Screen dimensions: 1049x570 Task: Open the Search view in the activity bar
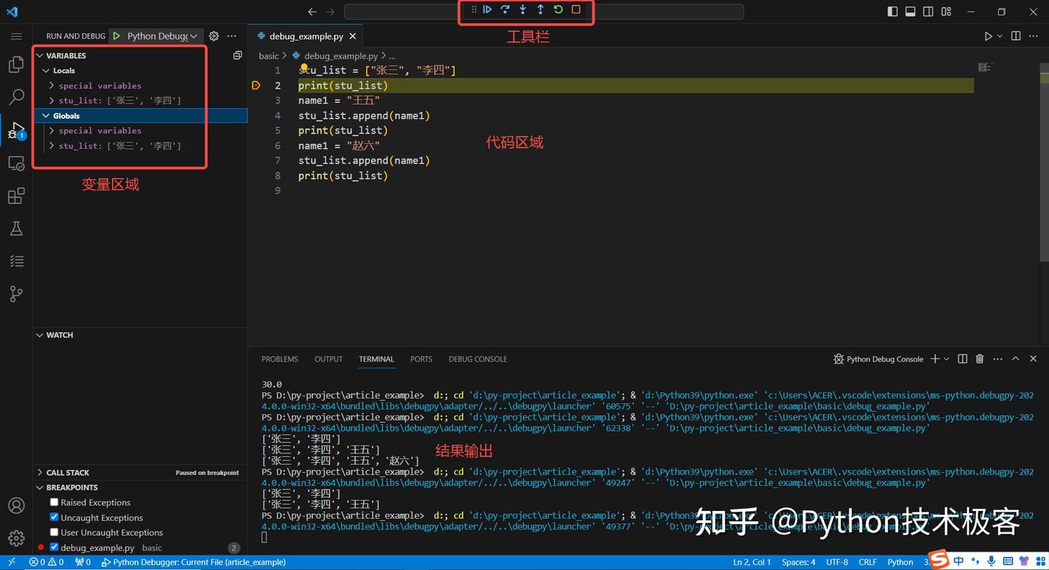tap(16, 97)
